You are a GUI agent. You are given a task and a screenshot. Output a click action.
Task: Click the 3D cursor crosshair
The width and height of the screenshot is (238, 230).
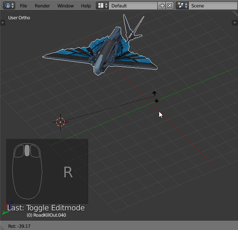point(60,122)
